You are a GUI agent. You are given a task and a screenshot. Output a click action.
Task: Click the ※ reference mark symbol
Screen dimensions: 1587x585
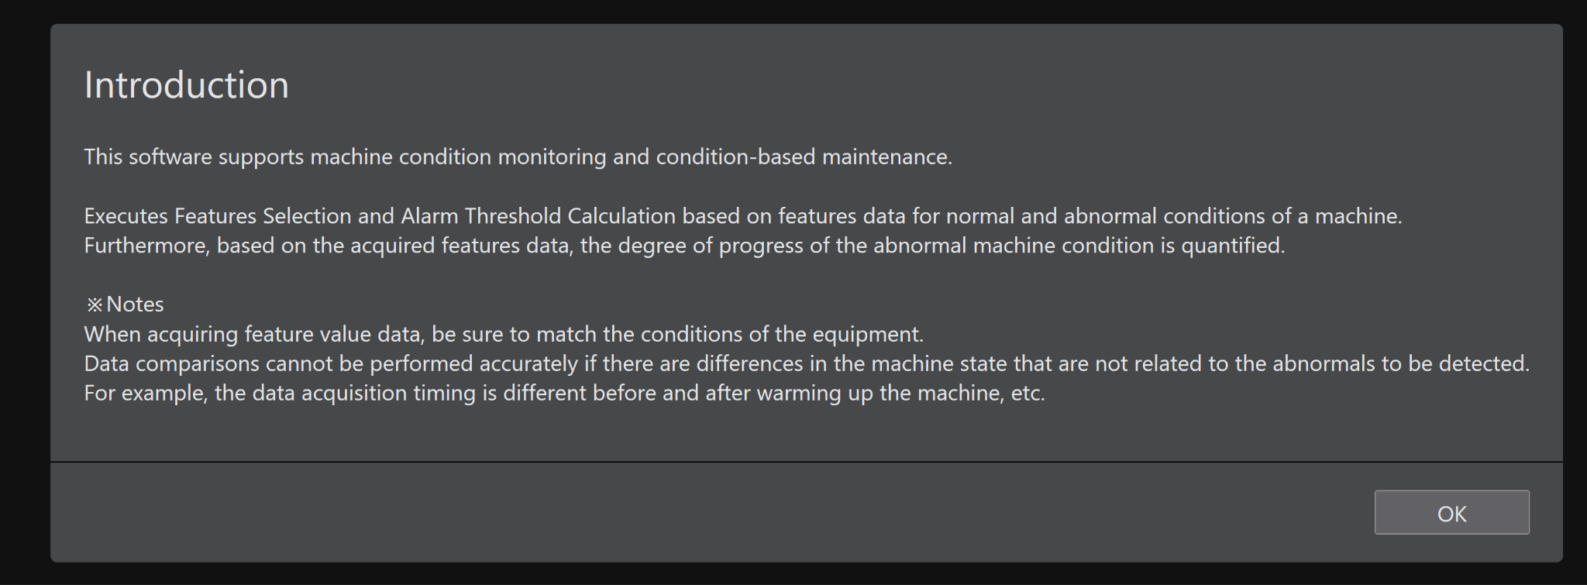[94, 305]
